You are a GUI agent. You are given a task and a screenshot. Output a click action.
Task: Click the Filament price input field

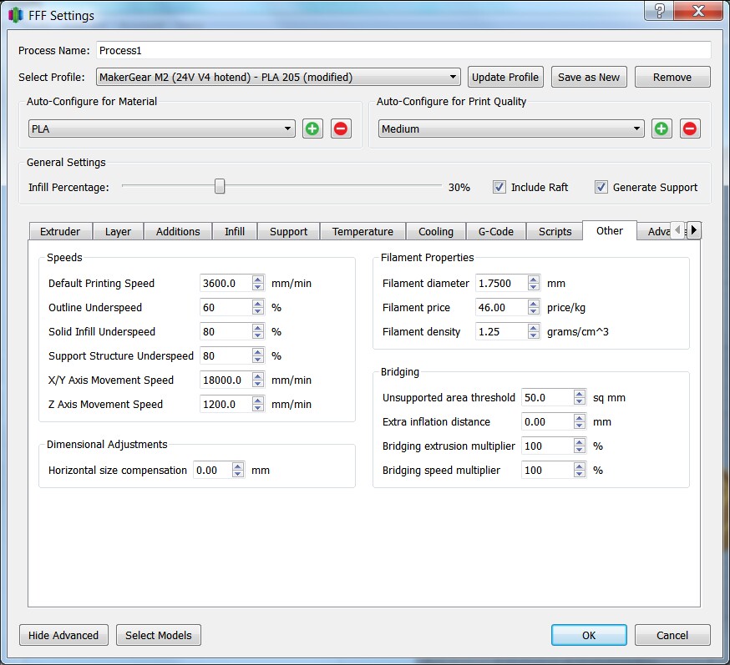[x=501, y=308]
